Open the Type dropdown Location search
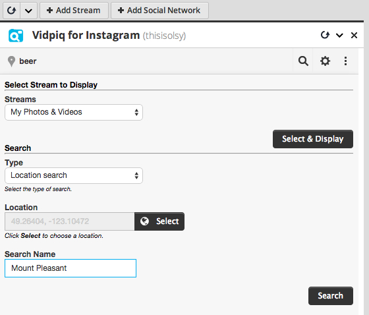This screenshot has width=369, height=315. (x=74, y=176)
